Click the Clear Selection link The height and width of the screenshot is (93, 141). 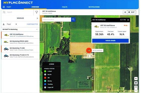click(x=32, y=24)
